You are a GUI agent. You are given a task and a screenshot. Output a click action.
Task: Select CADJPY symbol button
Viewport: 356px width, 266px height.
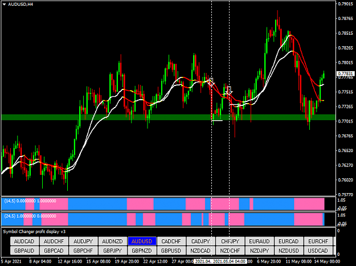tap(200, 241)
